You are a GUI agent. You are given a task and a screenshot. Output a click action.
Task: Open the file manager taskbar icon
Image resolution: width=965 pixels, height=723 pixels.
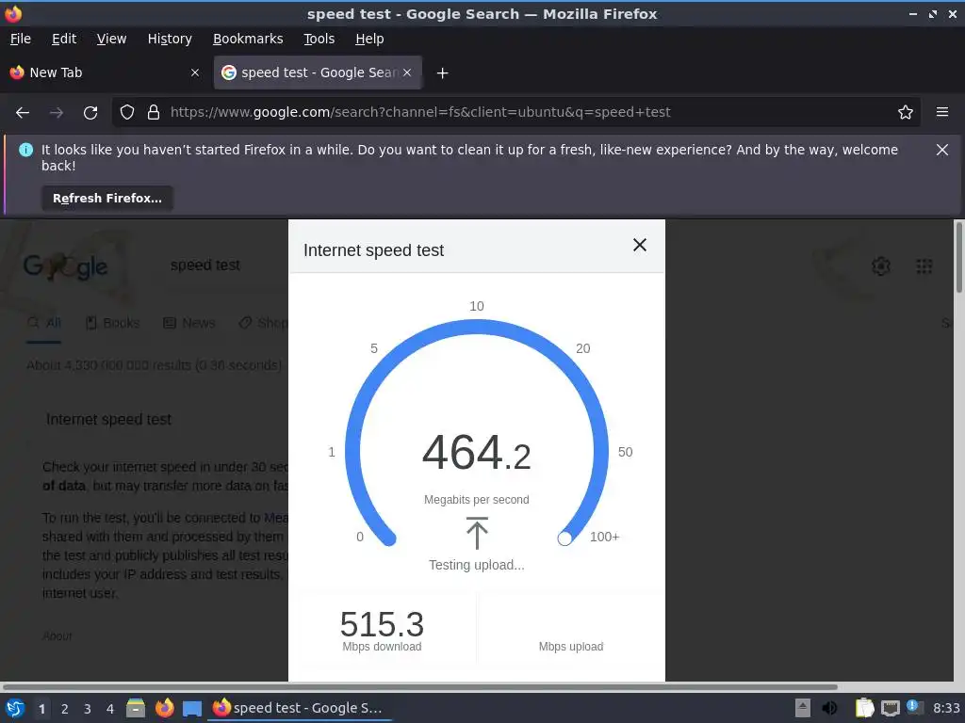[x=136, y=708]
